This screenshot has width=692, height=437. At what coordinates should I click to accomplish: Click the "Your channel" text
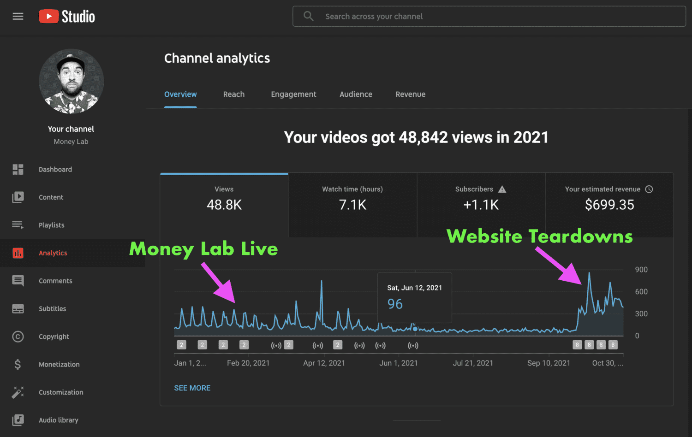[x=71, y=129]
